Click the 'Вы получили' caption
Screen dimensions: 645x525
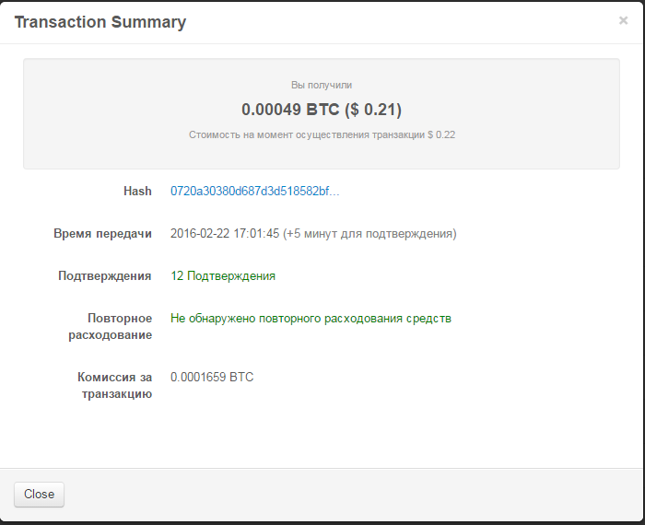(322, 85)
